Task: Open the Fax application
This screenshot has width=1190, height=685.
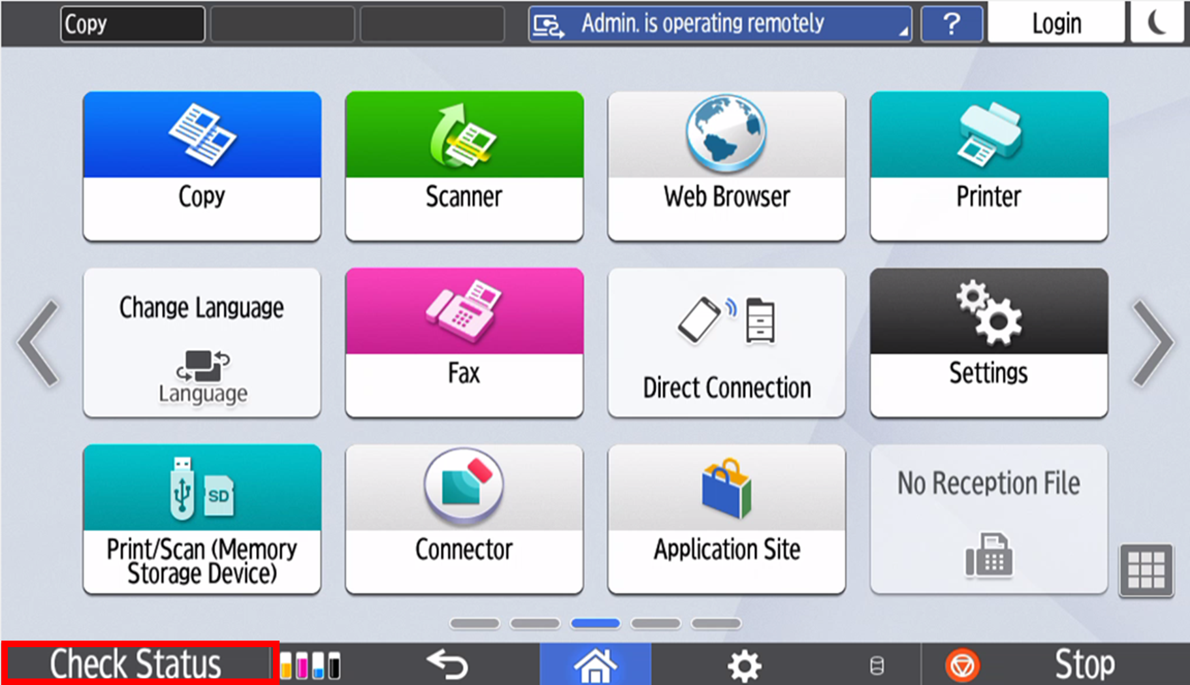Action: coord(464,343)
